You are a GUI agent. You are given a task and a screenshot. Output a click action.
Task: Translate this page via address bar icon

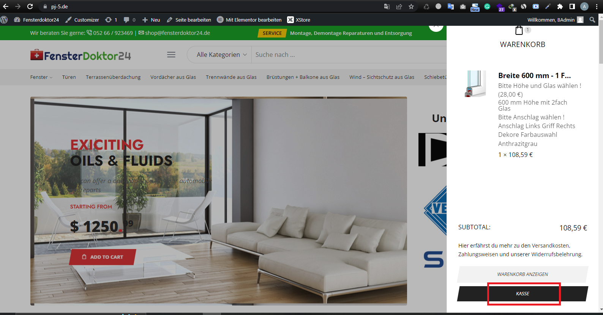coord(387,6)
